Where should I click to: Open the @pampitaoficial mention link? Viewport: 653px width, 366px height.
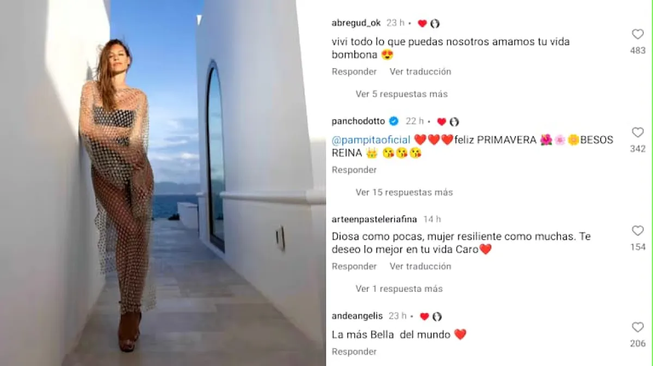[371, 140]
